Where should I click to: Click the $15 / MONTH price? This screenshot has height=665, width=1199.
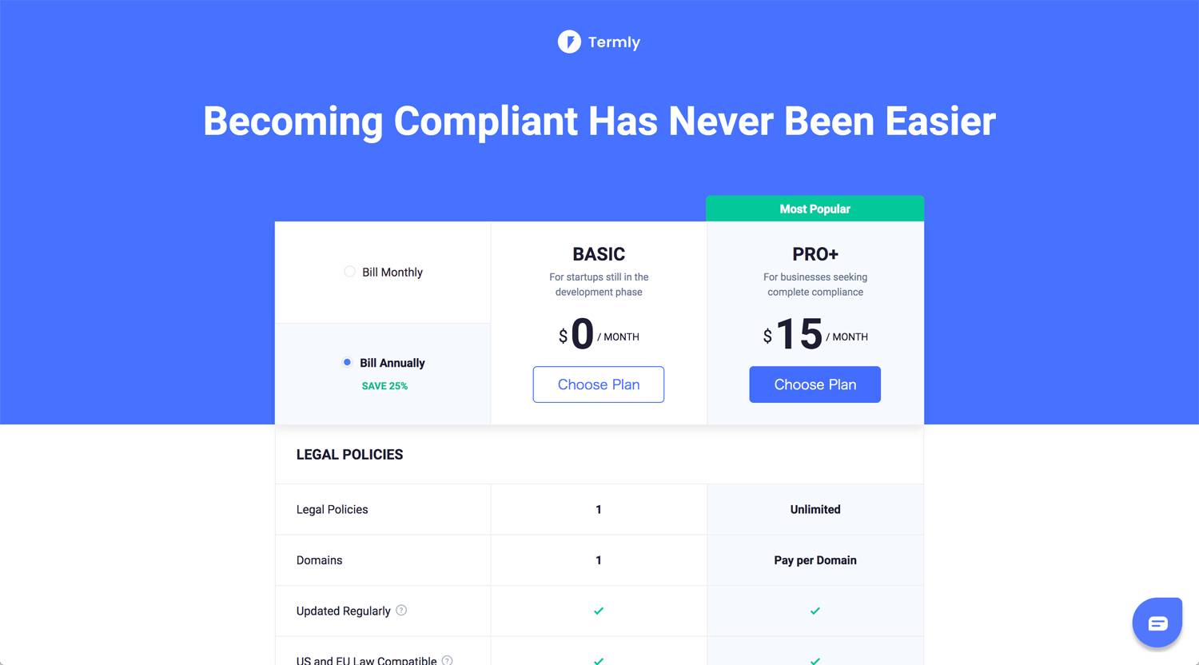click(x=815, y=334)
